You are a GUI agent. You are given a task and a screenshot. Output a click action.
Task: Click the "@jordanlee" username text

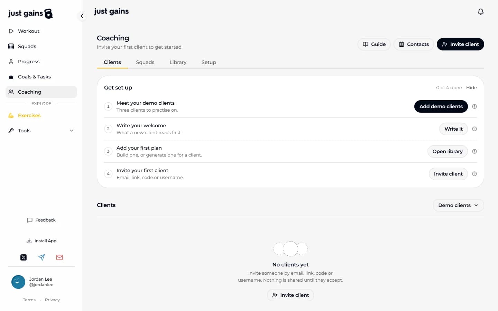pos(41,285)
